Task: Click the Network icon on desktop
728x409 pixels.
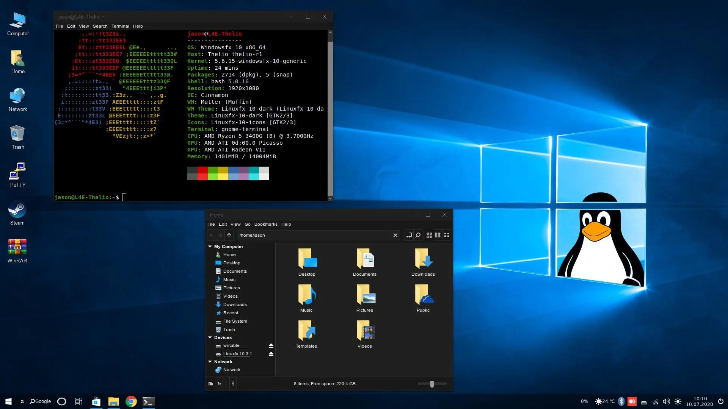Action: click(x=17, y=97)
